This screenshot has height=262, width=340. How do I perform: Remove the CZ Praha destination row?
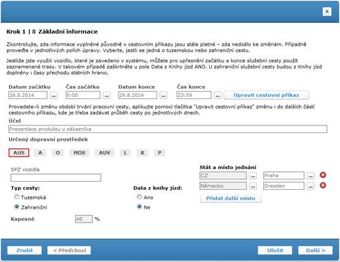[323, 175]
